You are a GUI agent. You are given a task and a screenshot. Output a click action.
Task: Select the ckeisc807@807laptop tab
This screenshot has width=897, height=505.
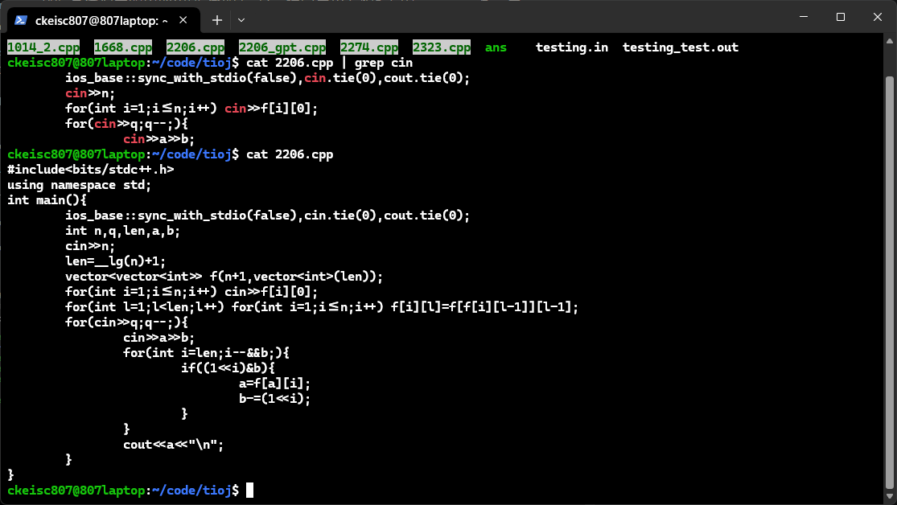pyautogui.click(x=101, y=19)
